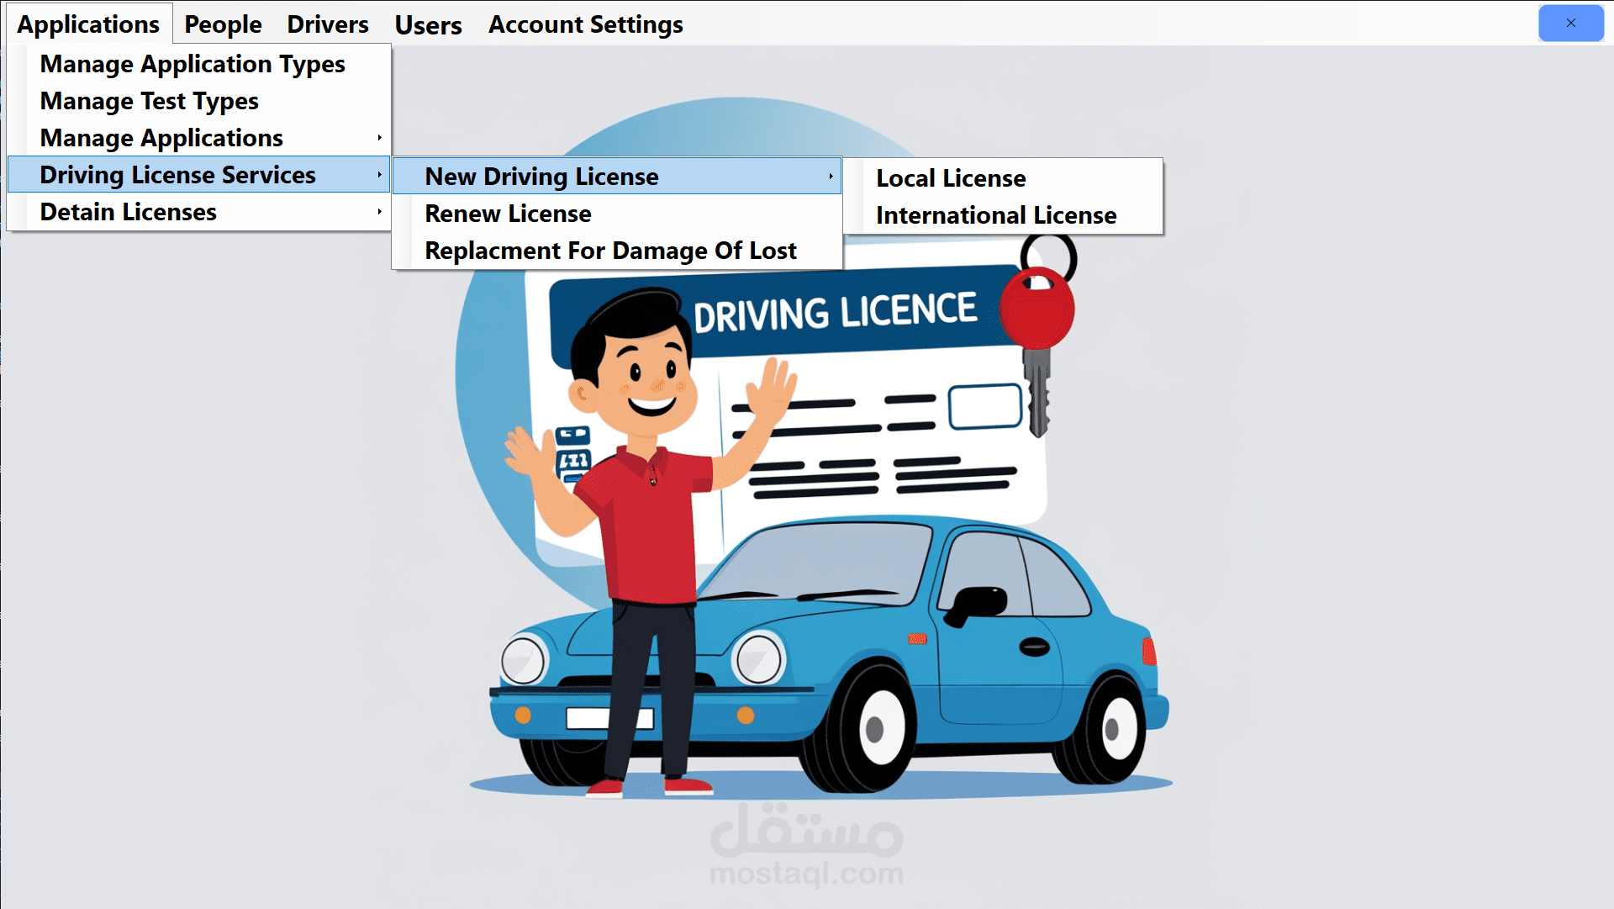This screenshot has height=909, width=1614.
Task: Open the People menu
Action: pyautogui.click(x=223, y=24)
